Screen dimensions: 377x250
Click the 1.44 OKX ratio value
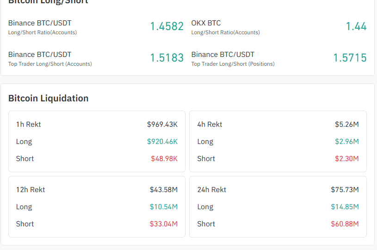356,26
